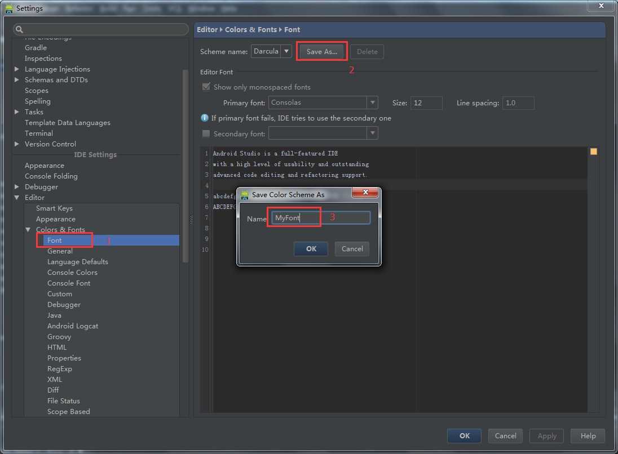The image size is (618, 454).
Task: Click the Apply button
Action: click(x=546, y=436)
